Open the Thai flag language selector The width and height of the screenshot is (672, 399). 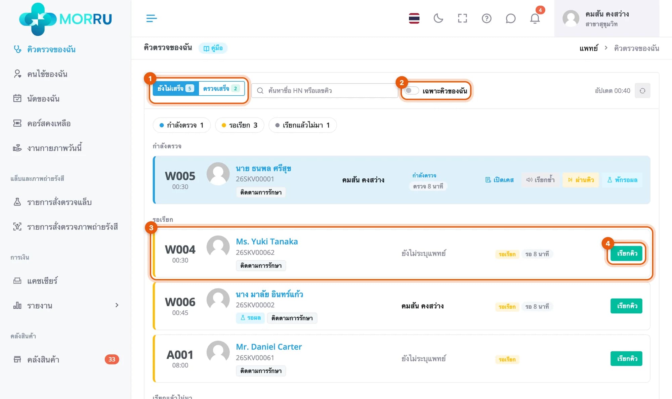(x=414, y=18)
